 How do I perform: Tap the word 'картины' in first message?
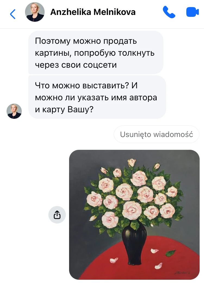(53, 53)
